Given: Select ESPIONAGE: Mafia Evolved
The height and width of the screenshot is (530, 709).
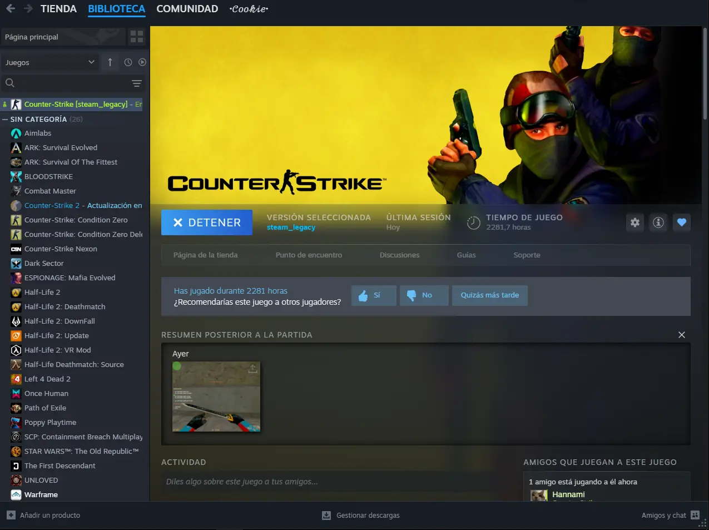Looking at the screenshot, I should tap(70, 278).
